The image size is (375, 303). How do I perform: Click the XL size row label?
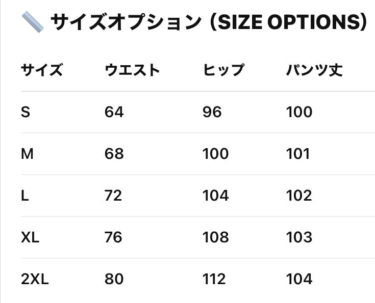[x=30, y=237]
